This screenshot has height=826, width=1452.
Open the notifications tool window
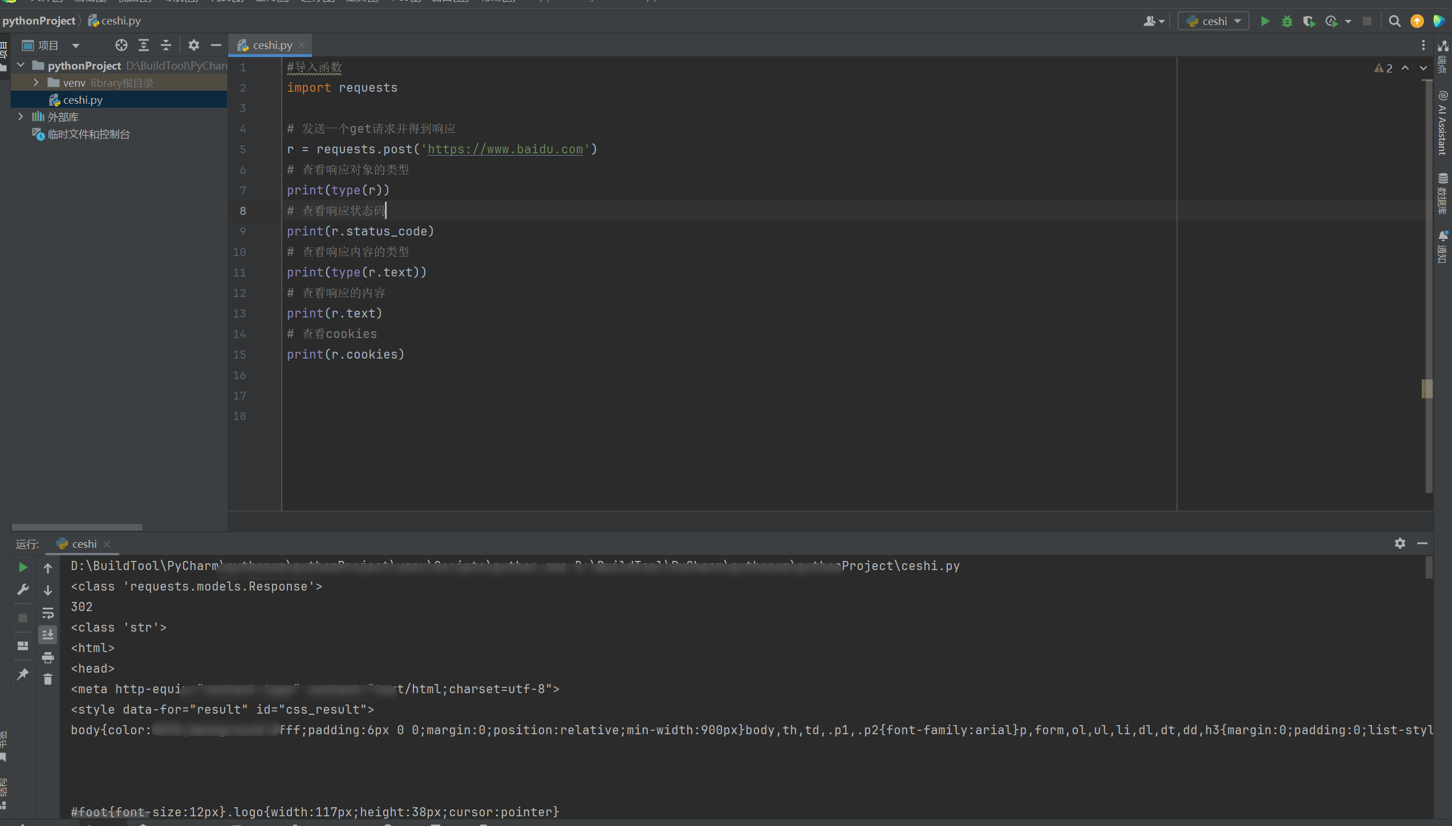click(1443, 247)
